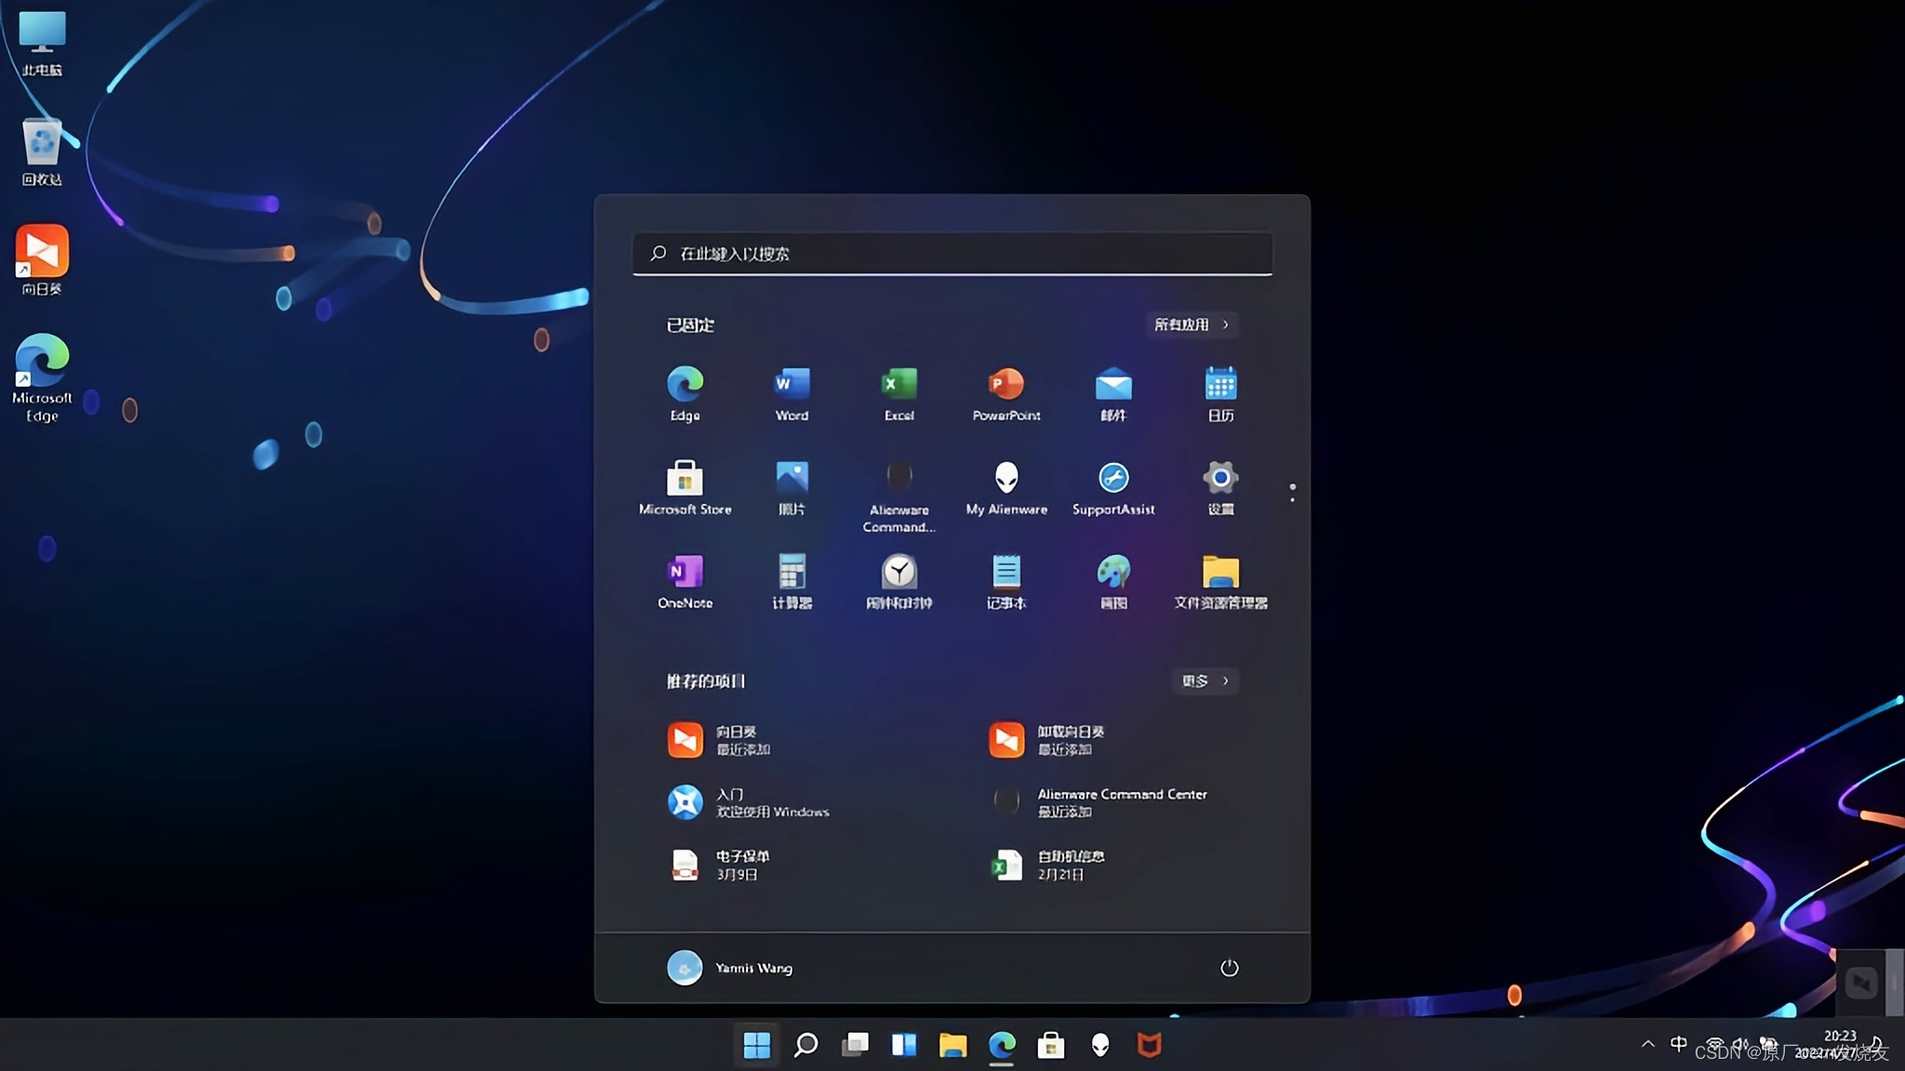Viewport: 1905px width, 1071px height.
Task: Open Calculator (计算器) app
Action: (x=792, y=581)
